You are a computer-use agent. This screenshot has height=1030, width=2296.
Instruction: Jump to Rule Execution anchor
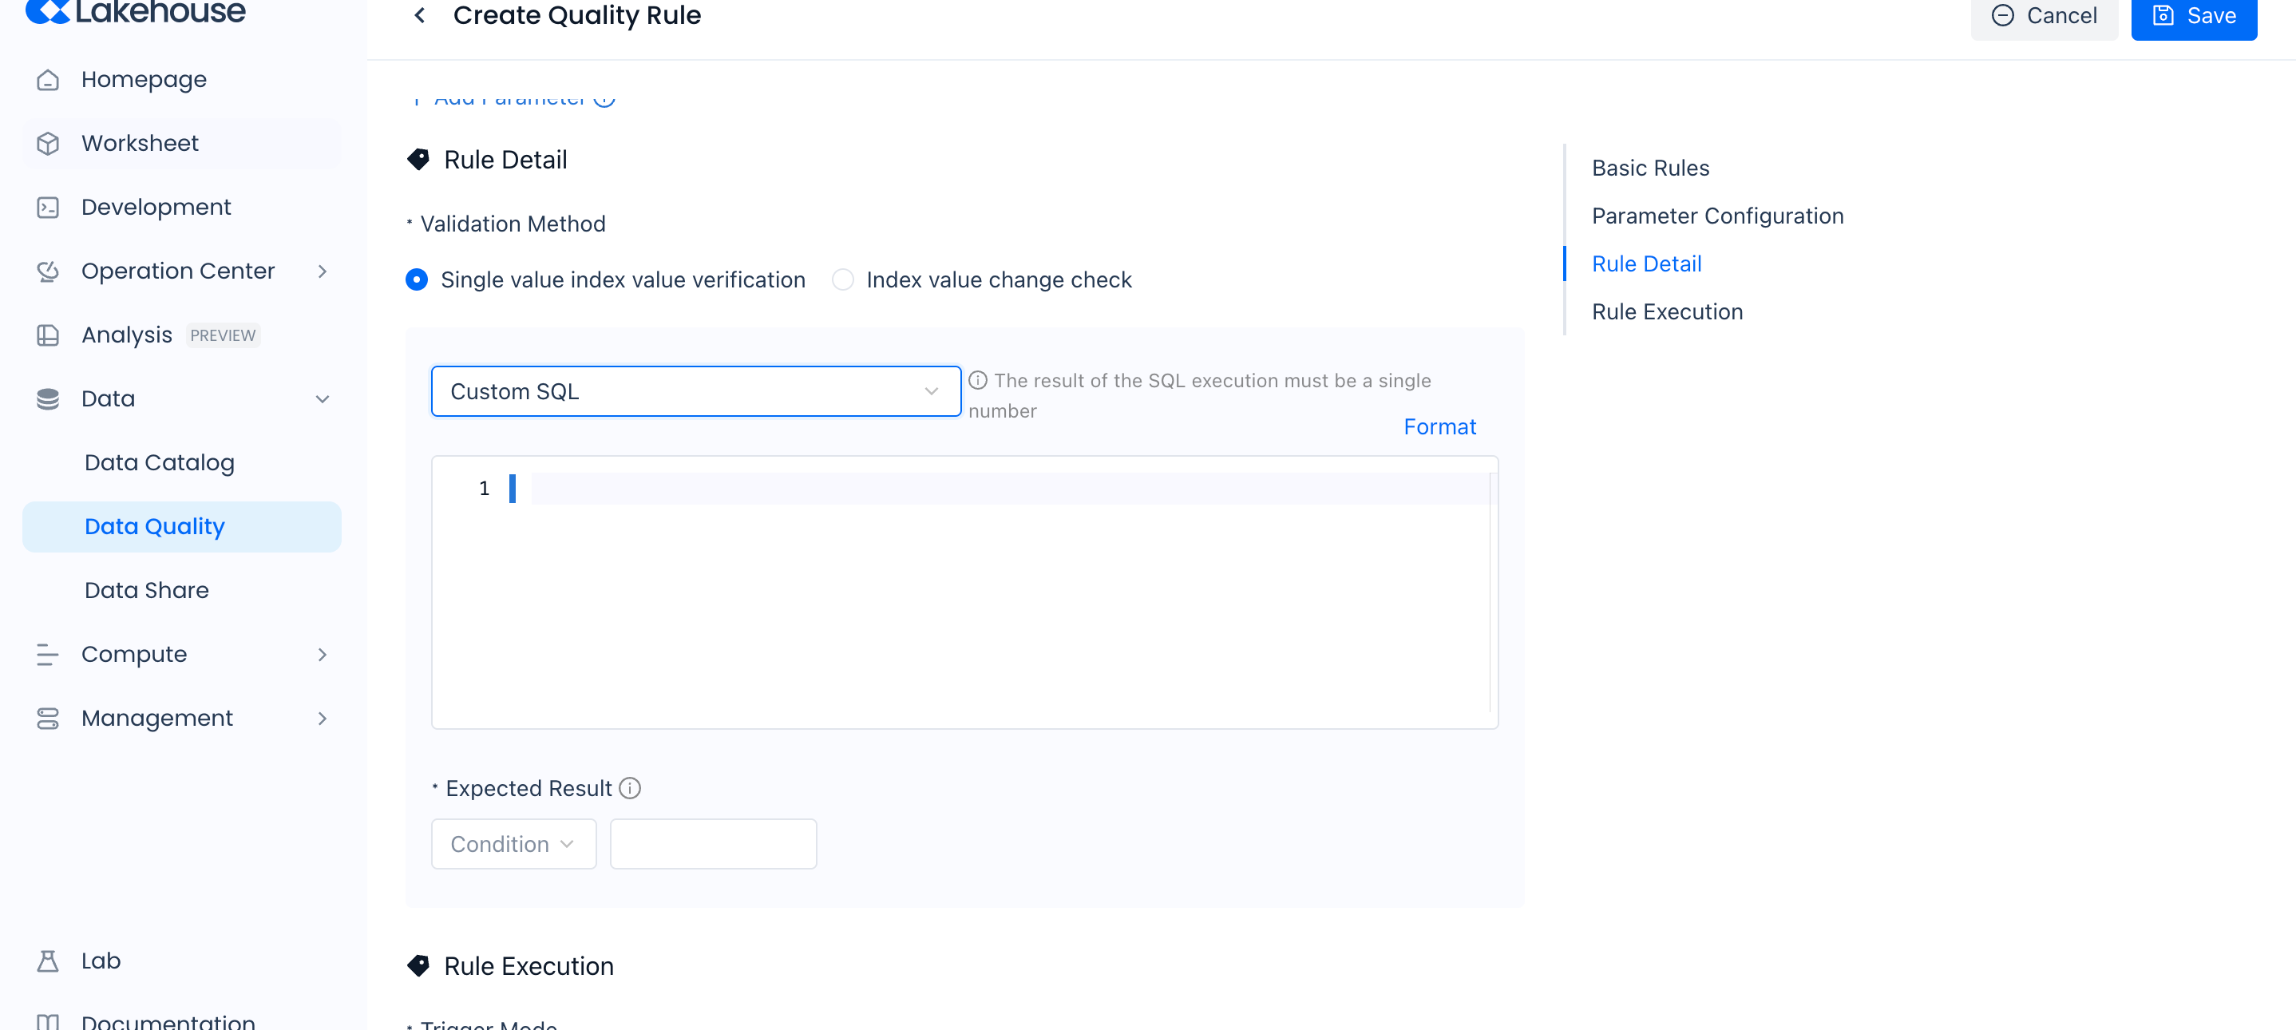pos(1667,312)
